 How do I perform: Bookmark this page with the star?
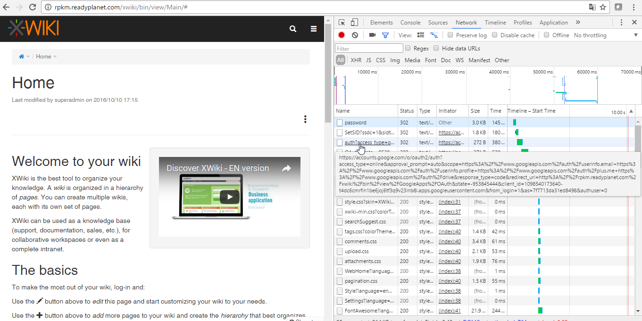point(603,7)
